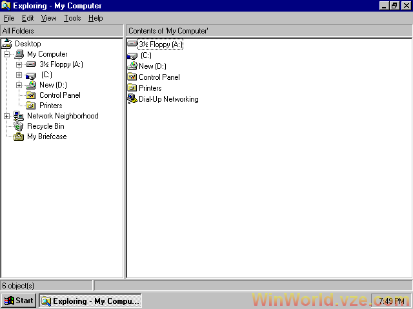Click the Desktop icon in folder tree
413x309 pixels.
(x=7, y=44)
